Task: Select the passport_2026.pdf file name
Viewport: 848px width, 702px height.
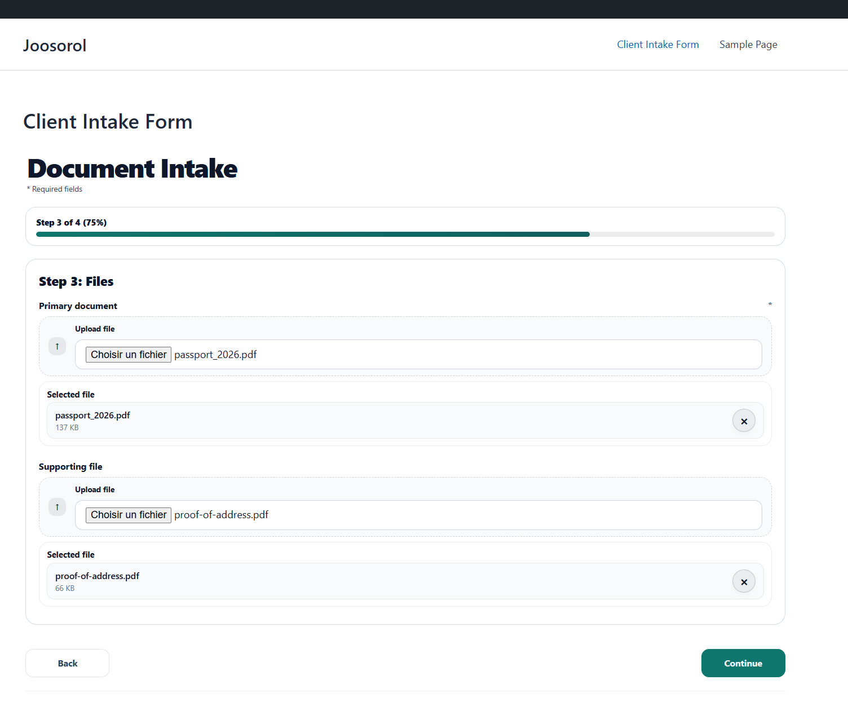Action: tap(92, 415)
